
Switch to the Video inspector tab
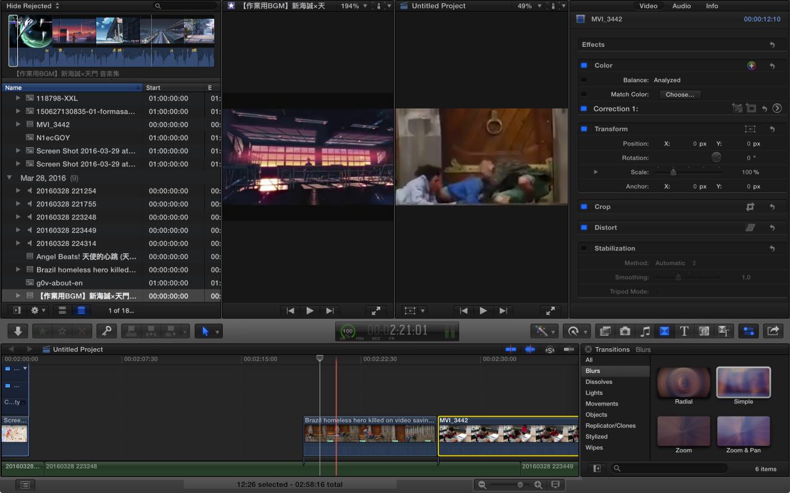click(648, 6)
